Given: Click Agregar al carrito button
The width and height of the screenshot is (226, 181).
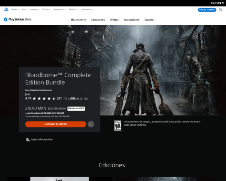Looking at the screenshot, I should pos(56,124).
